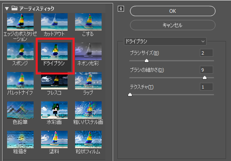Apply the 粗いパステル画 filter thumbnail
Image resolution: width=231 pixels, height=161 pixels.
pyautogui.click(x=88, y=110)
